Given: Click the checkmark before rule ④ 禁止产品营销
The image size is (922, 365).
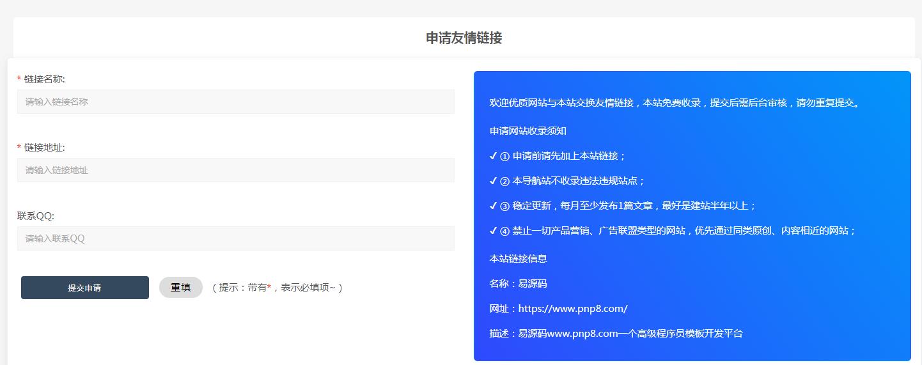Looking at the screenshot, I should coord(493,231).
